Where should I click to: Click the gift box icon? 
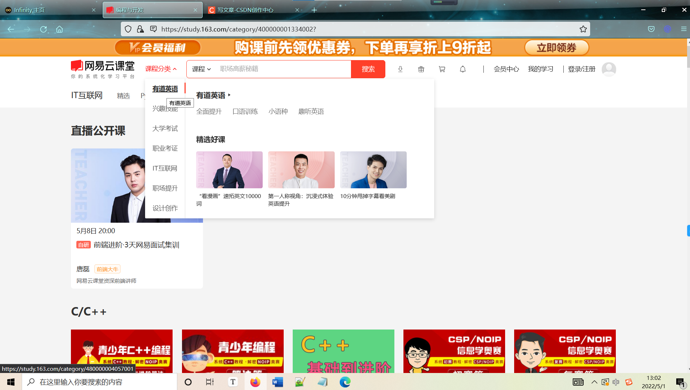[421, 69]
